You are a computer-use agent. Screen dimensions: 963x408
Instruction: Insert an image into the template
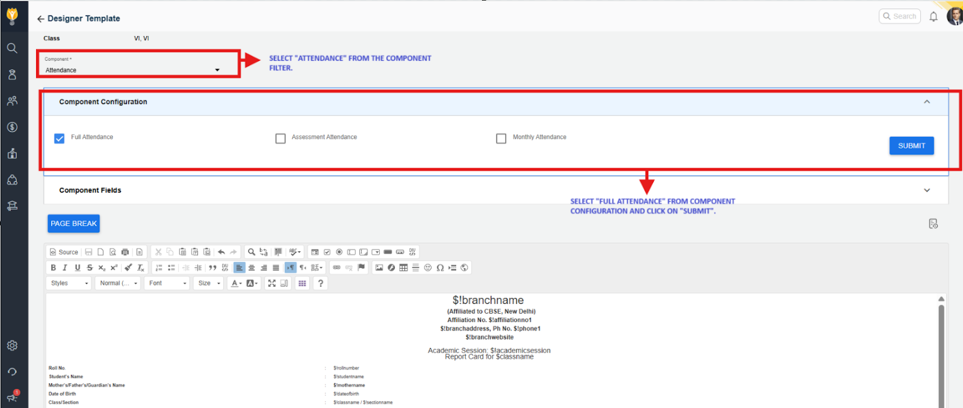point(379,268)
